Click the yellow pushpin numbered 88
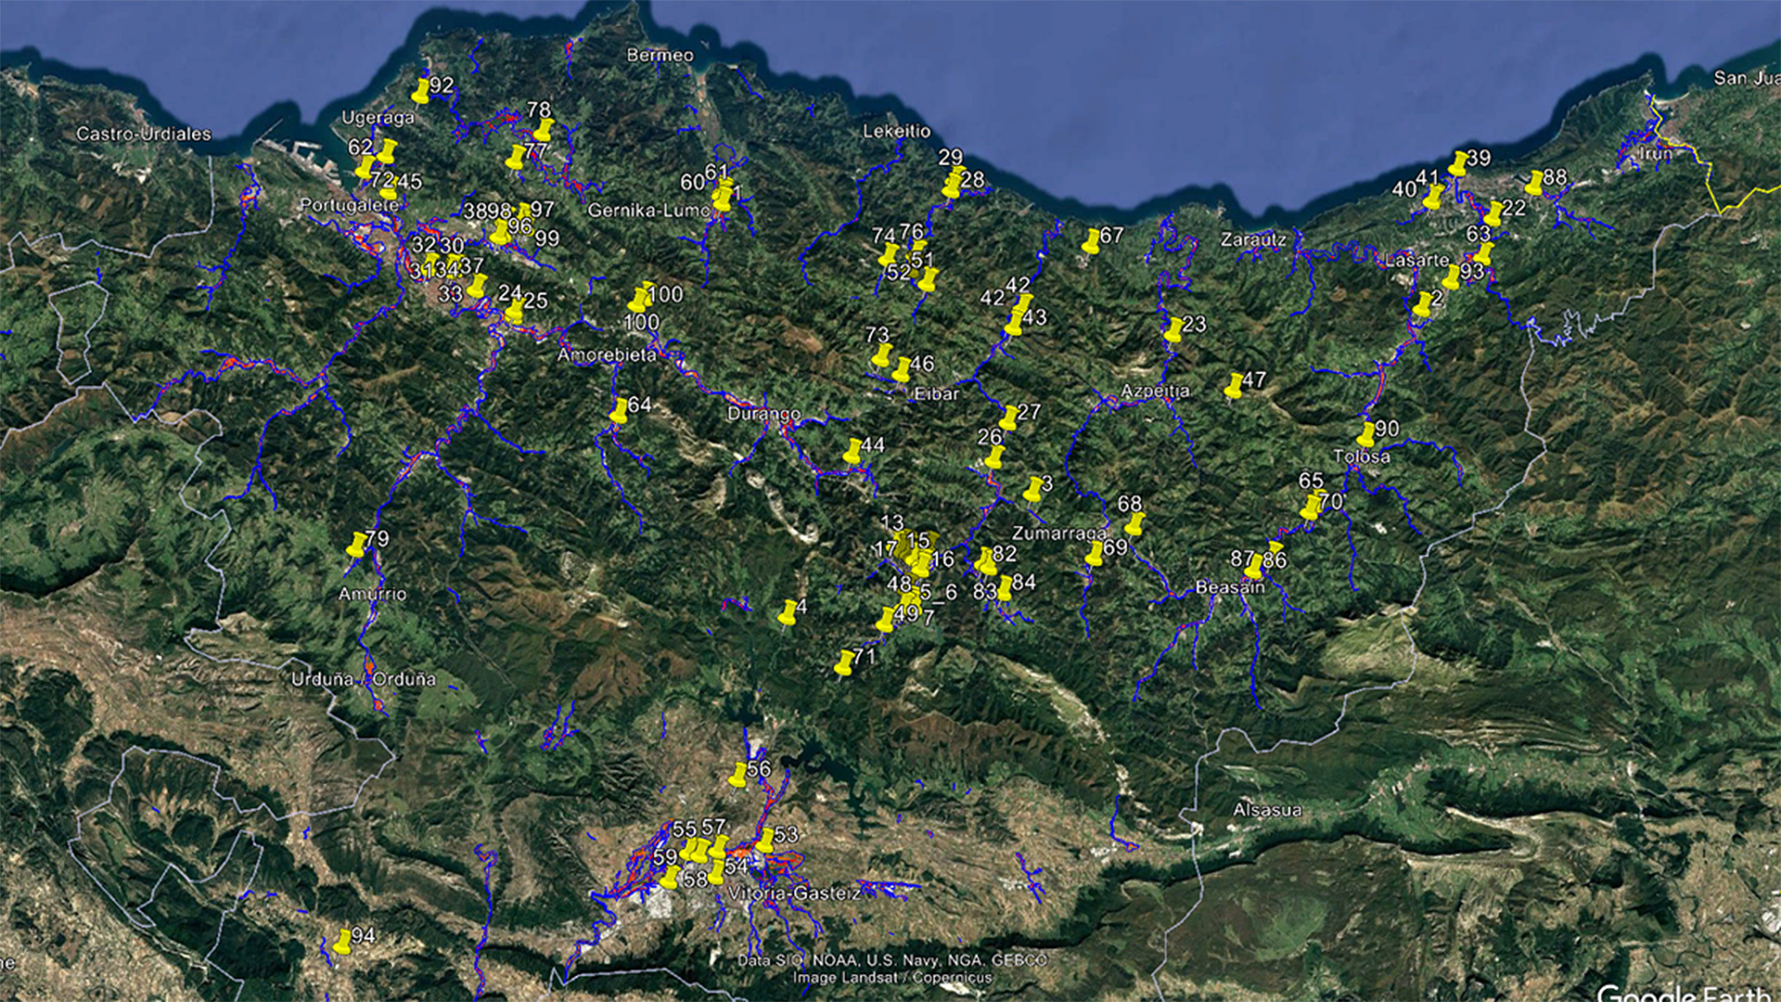Viewport: 1781px width, 1002px height. click(x=1534, y=183)
